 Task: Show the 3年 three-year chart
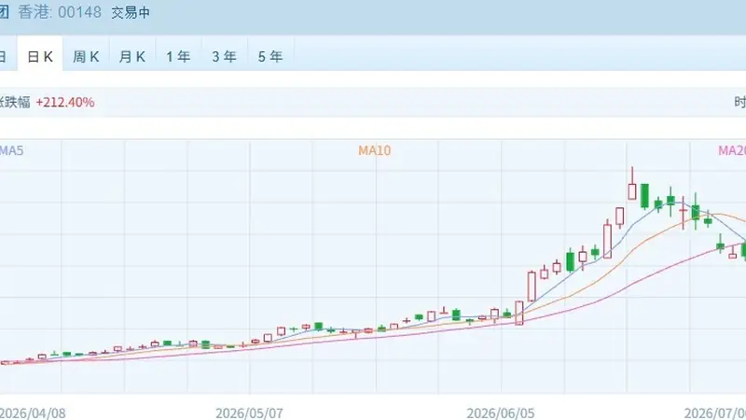pyautogui.click(x=225, y=57)
